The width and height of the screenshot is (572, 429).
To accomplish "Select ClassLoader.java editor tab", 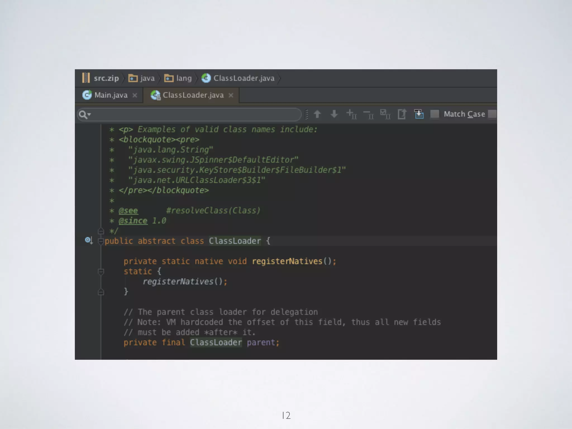I will (193, 95).
